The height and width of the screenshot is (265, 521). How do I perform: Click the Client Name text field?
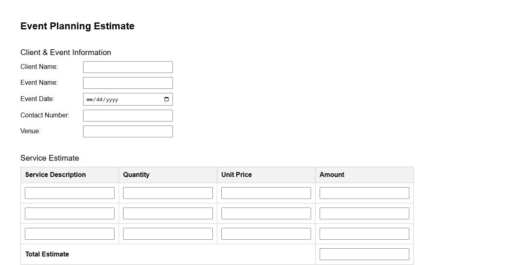[128, 67]
